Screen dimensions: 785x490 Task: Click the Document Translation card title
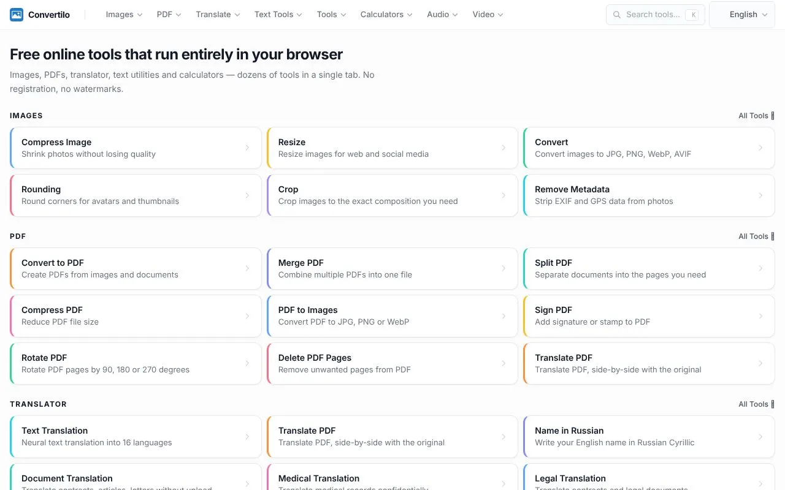point(67,478)
